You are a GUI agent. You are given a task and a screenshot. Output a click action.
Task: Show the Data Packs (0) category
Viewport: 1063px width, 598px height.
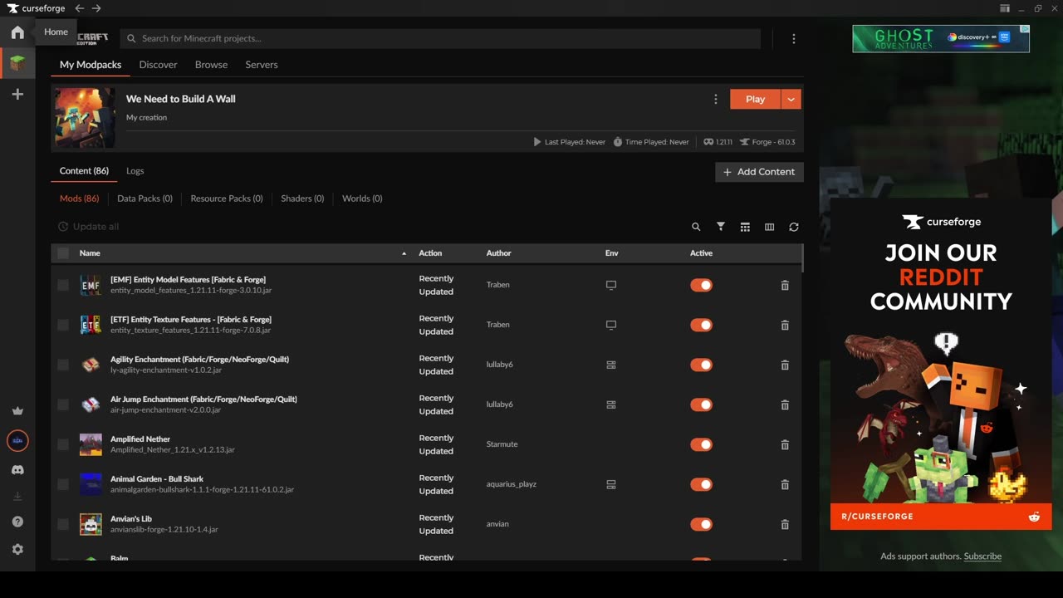[145, 199]
